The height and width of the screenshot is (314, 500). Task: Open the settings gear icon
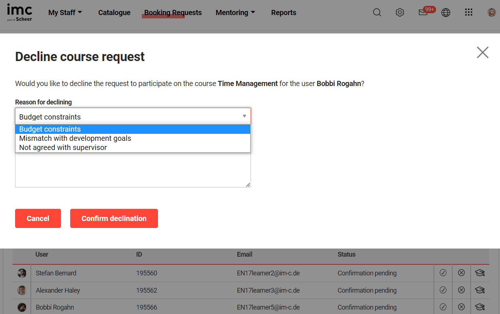coord(400,13)
